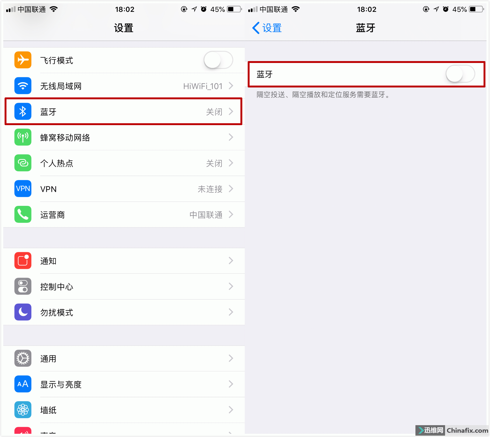Open the 控制中心 menu entry

pos(124,287)
